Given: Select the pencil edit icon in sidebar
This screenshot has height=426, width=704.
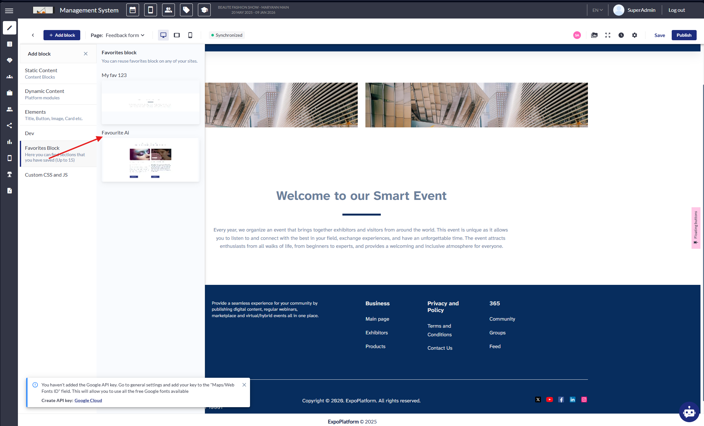Looking at the screenshot, I should pos(10,28).
